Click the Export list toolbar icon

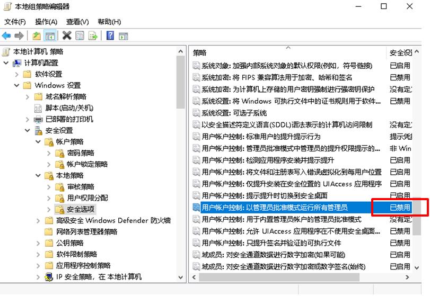(93, 35)
